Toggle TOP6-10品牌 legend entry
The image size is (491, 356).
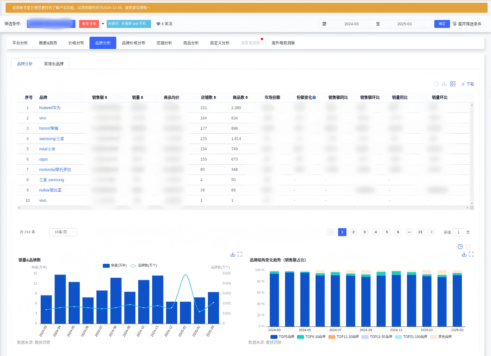311,337
